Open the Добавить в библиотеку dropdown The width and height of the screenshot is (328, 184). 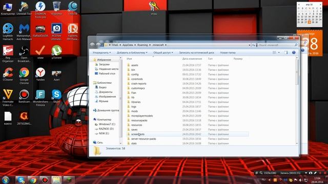[132, 53]
